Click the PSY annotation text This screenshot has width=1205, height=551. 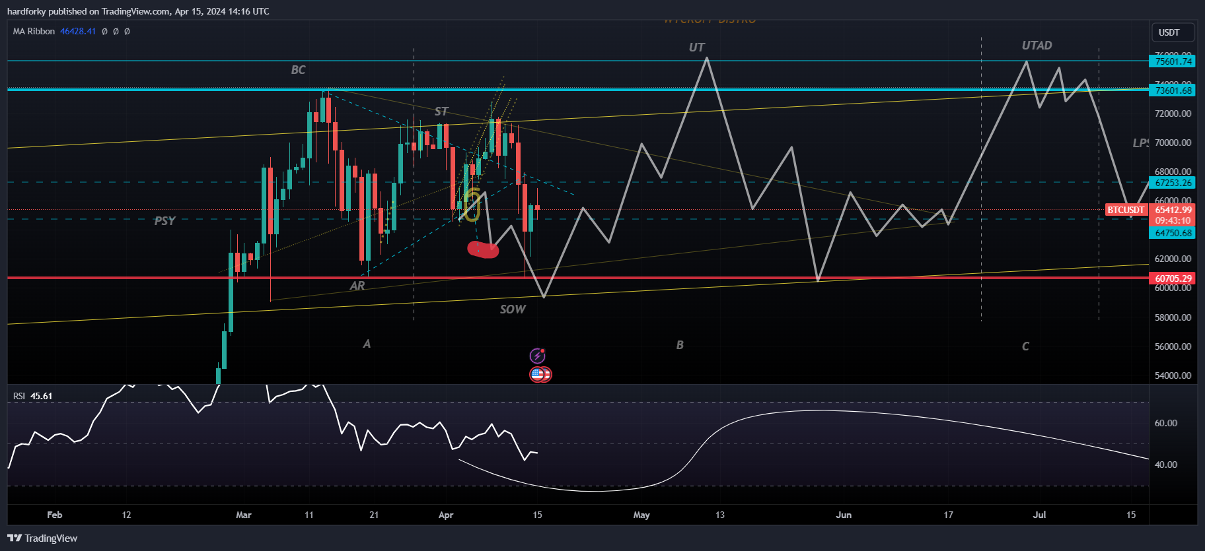[x=164, y=220]
